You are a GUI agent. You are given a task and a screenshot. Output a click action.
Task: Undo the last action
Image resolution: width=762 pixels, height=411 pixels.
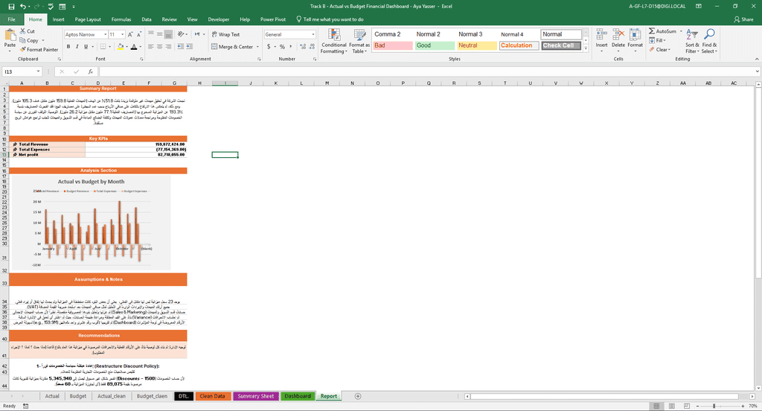click(x=23, y=7)
